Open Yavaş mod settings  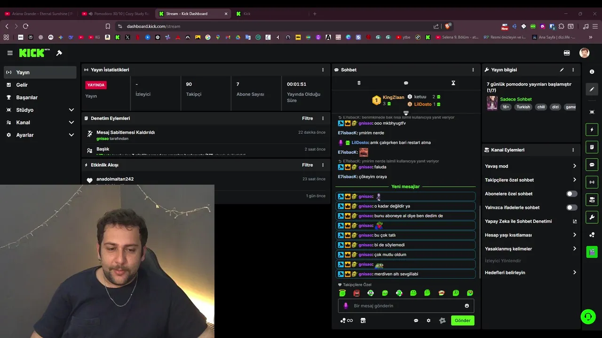click(531, 166)
